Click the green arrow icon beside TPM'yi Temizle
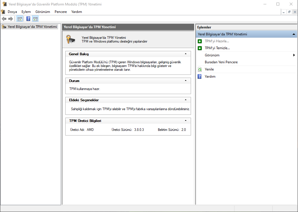 click(200, 48)
